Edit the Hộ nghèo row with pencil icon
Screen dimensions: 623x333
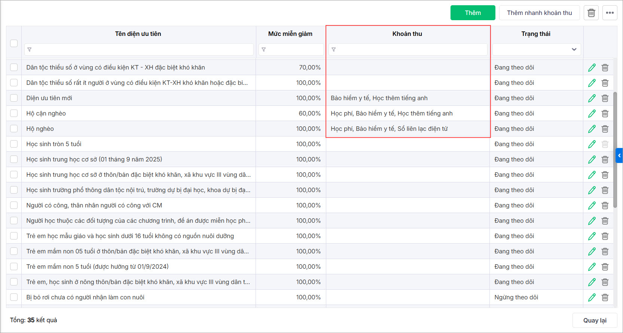(592, 129)
